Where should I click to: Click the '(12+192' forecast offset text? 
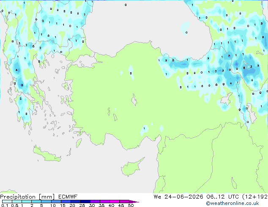255,197
